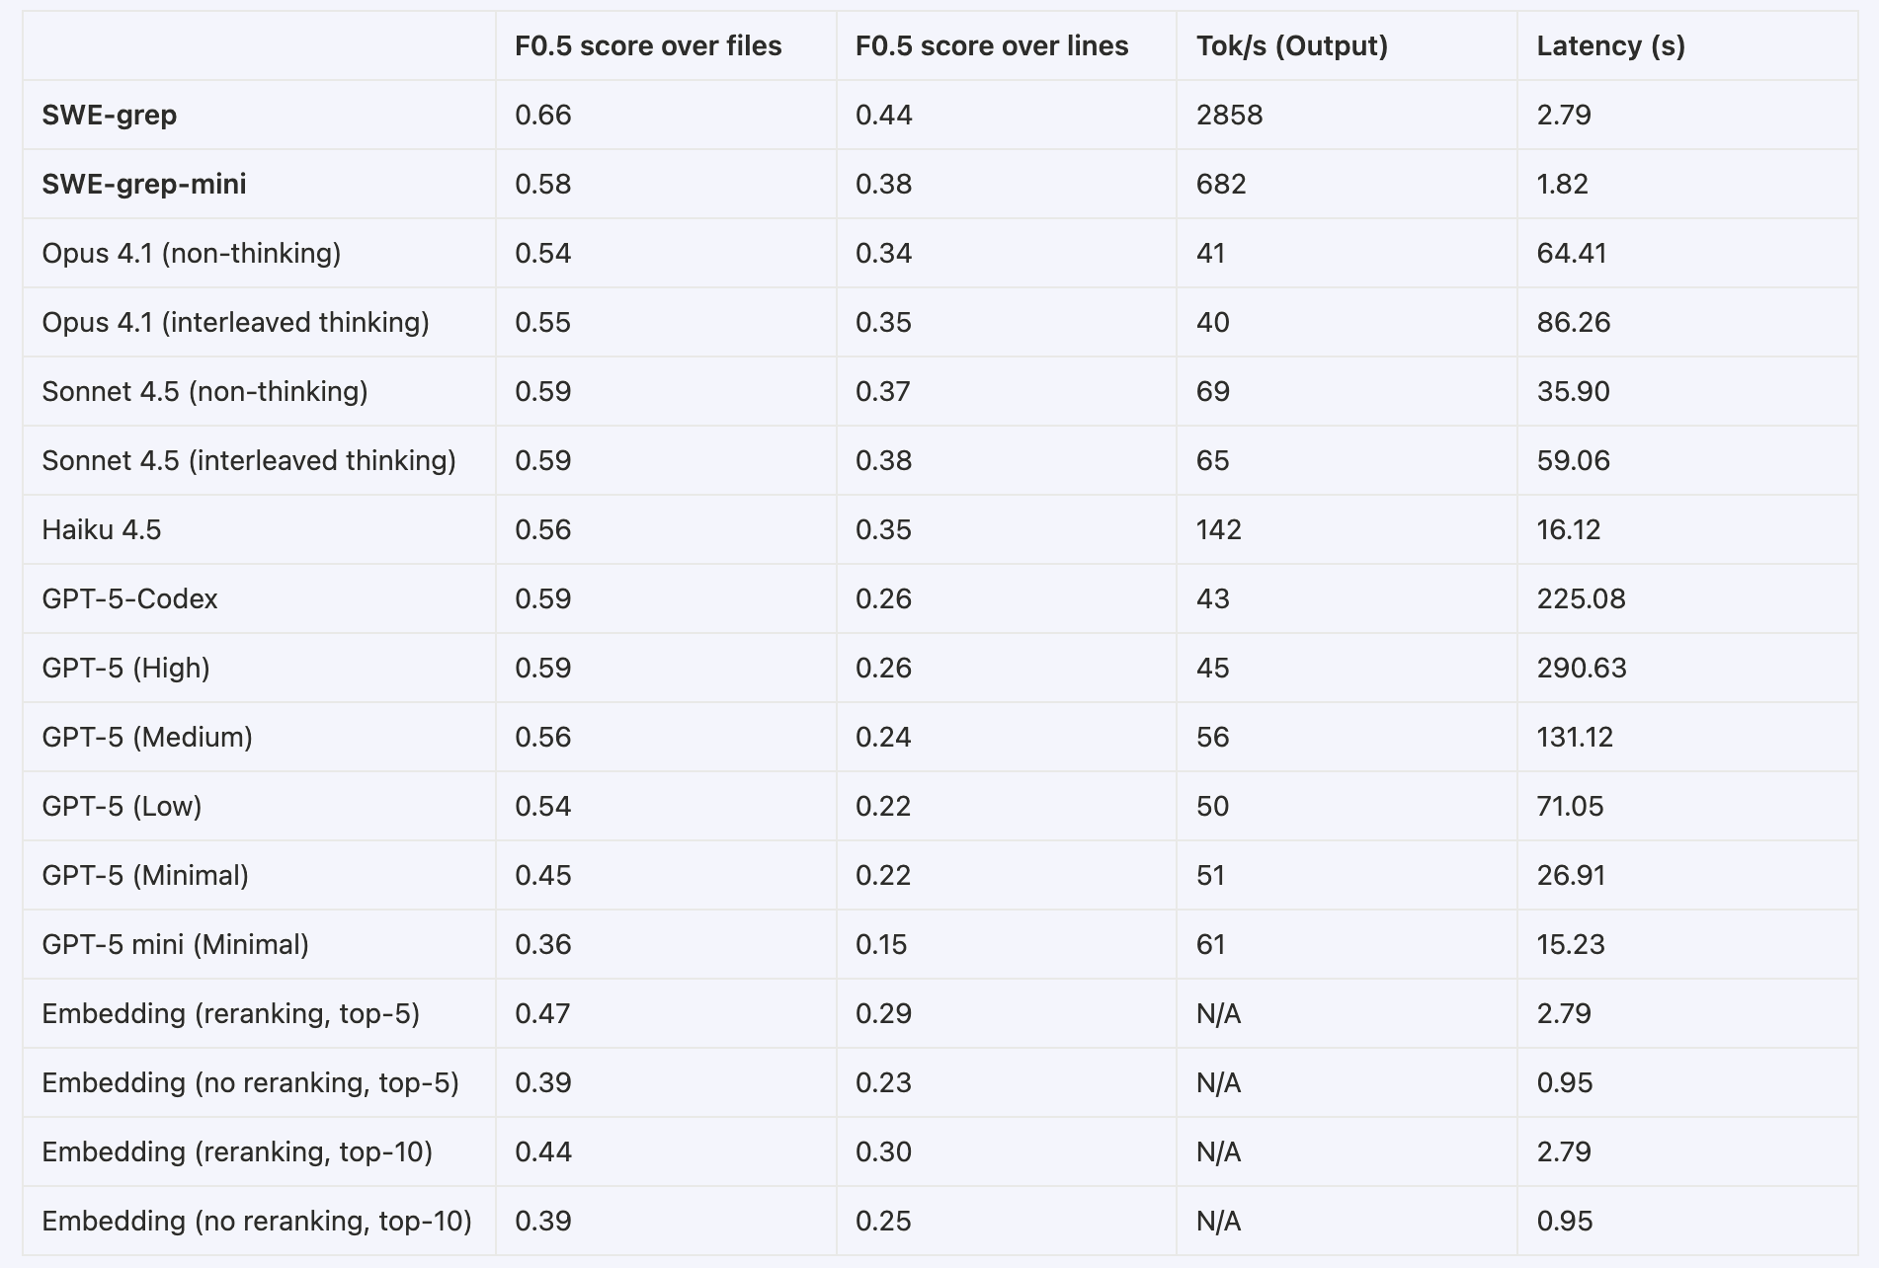Click the GPT-5 (Medium) Tok/s value 56

coord(1213,738)
